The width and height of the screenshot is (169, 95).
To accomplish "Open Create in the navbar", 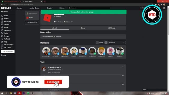I will [x=49, y=8].
